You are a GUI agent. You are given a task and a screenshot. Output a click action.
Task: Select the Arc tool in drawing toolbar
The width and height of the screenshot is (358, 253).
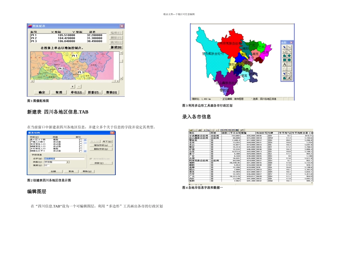(289, 51)
